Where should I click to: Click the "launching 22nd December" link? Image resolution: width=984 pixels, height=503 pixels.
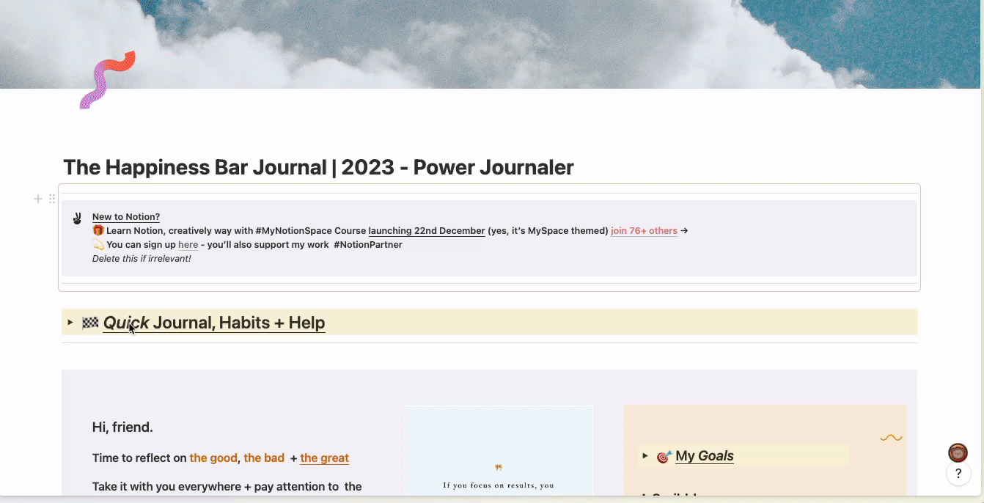(x=426, y=231)
